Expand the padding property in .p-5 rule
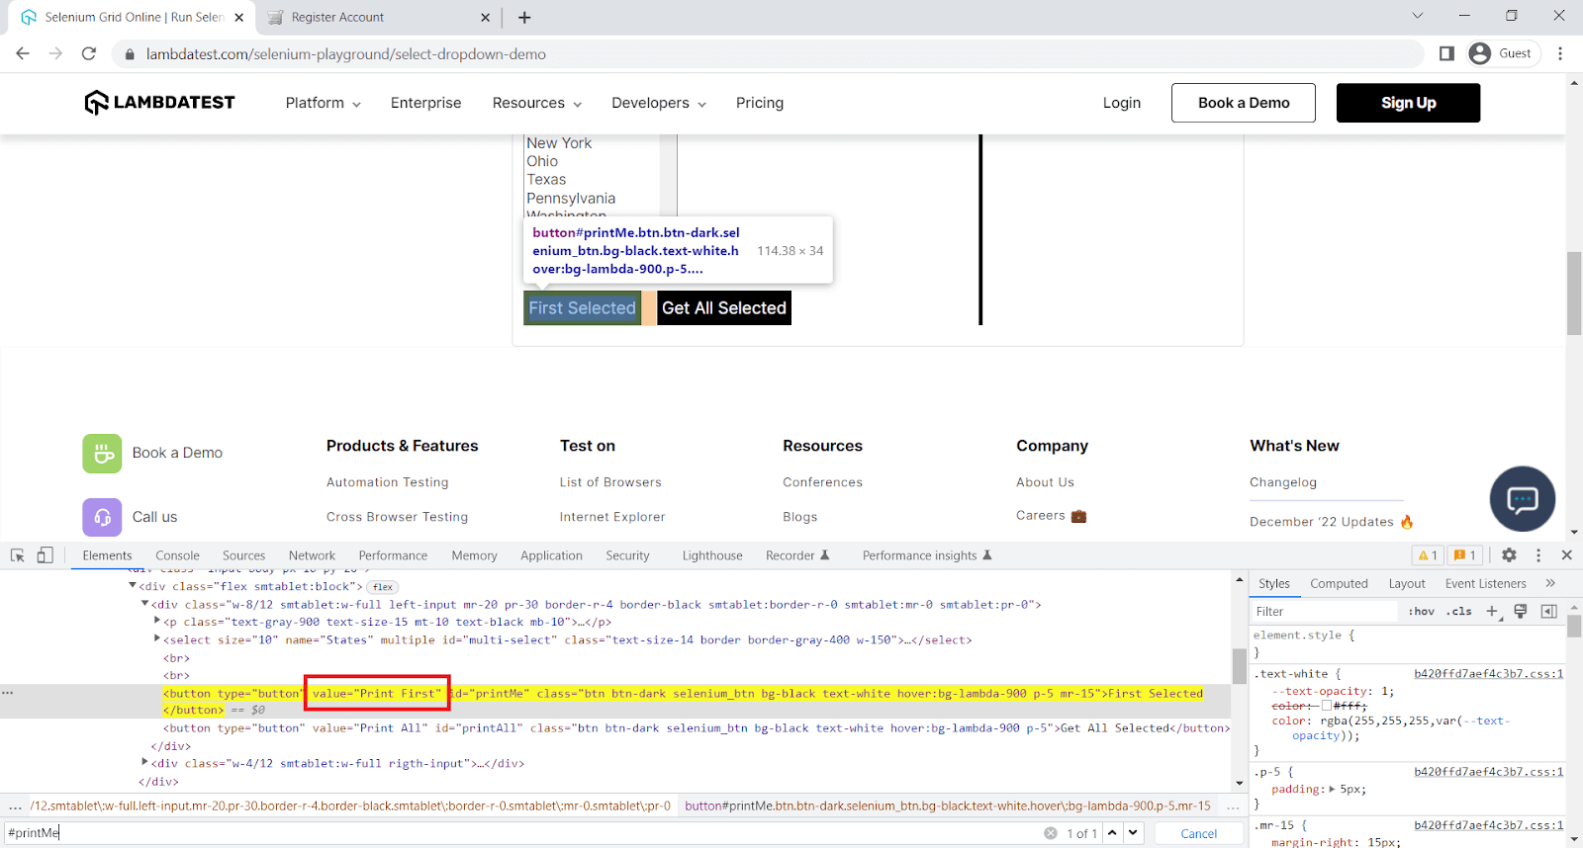 tap(1332, 789)
